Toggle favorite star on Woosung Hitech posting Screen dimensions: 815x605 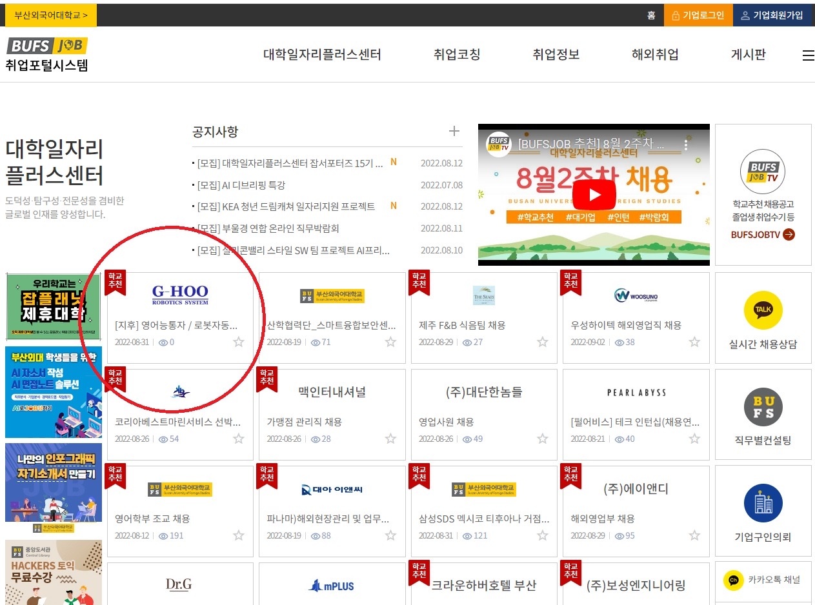(694, 342)
